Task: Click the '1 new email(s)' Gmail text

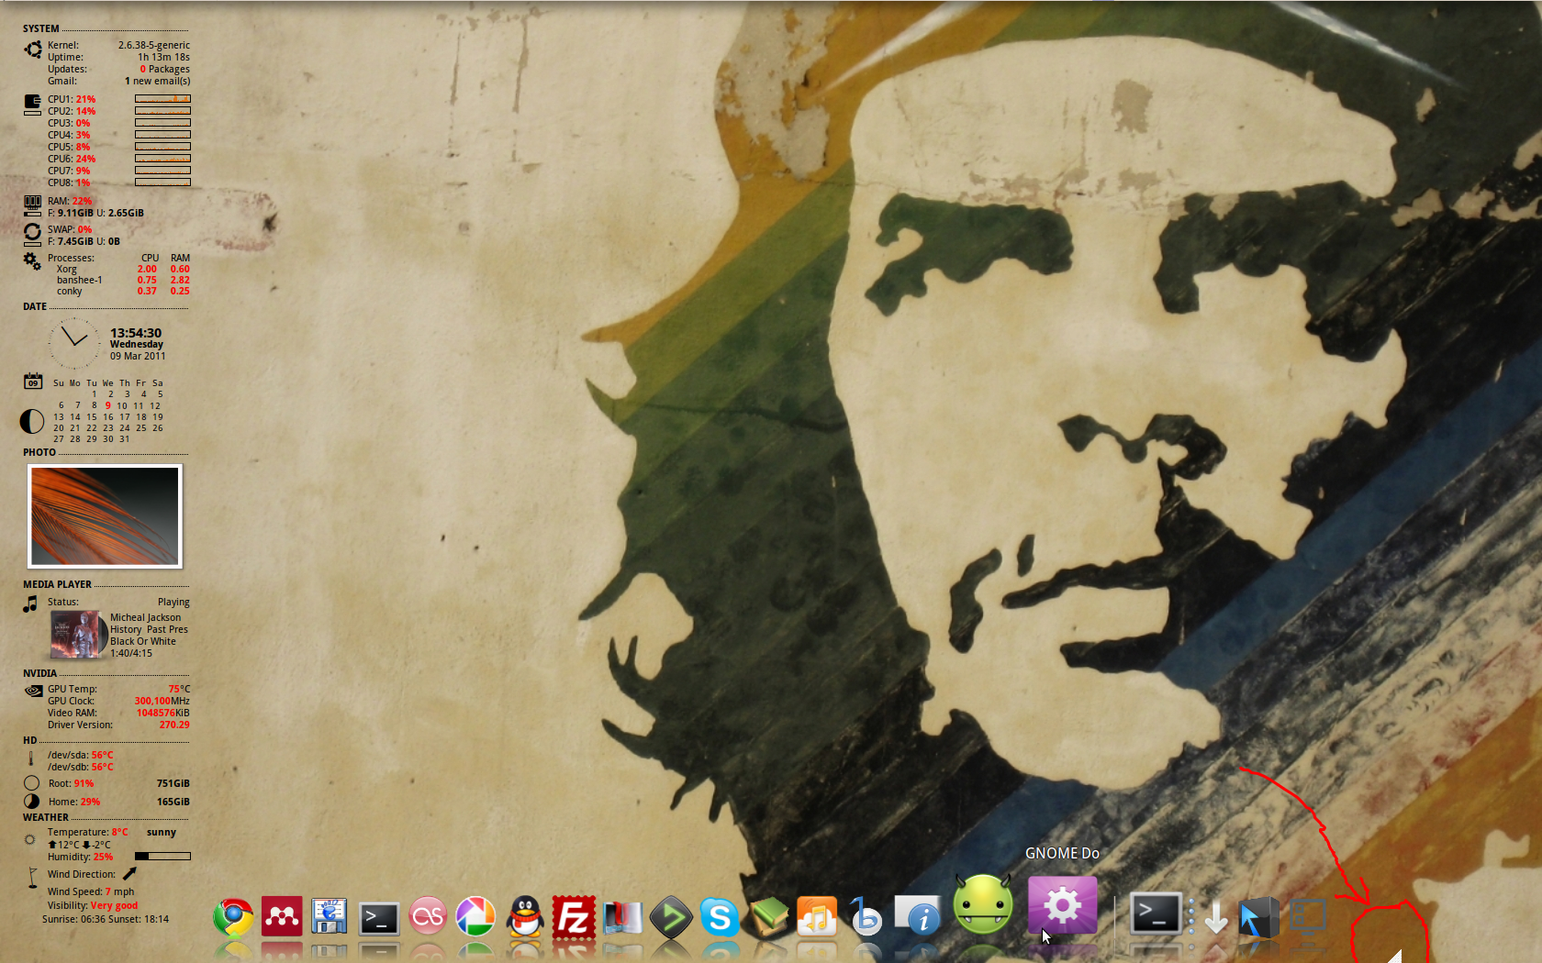Action: click(x=158, y=81)
